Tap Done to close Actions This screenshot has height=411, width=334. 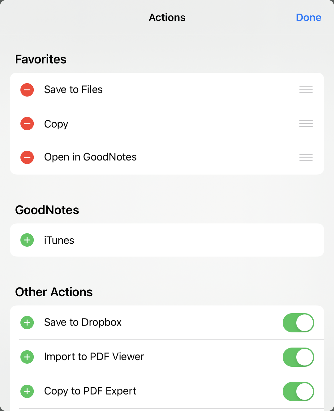[308, 18]
